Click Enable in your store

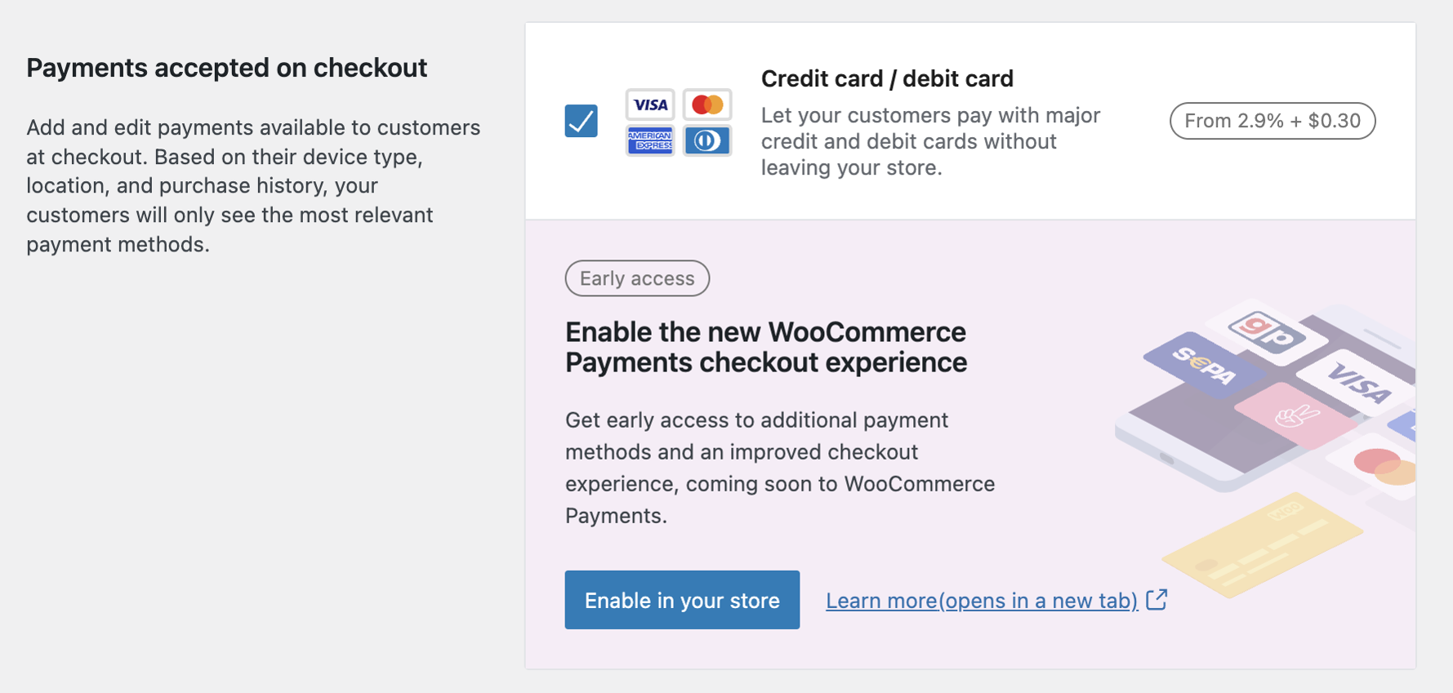[x=682, y=600]
